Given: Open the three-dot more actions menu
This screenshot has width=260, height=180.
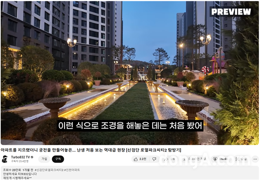Looking at the screenshot, I should click(255, 159).
